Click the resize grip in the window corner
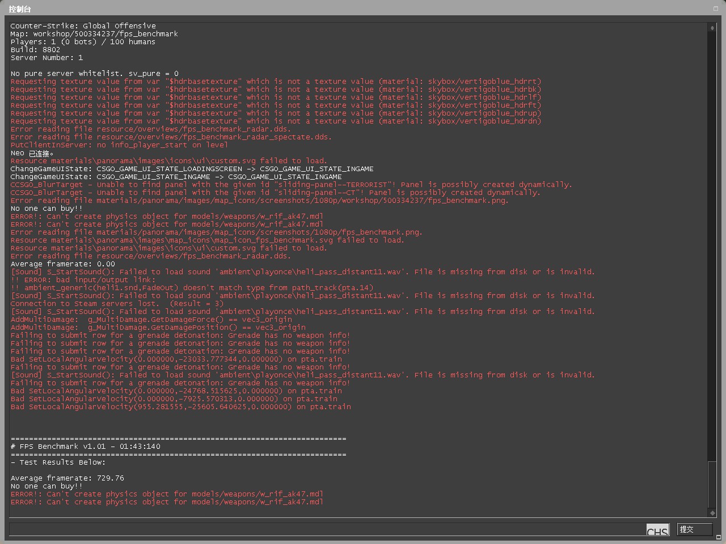726x544 pixels. pos(718,537)
